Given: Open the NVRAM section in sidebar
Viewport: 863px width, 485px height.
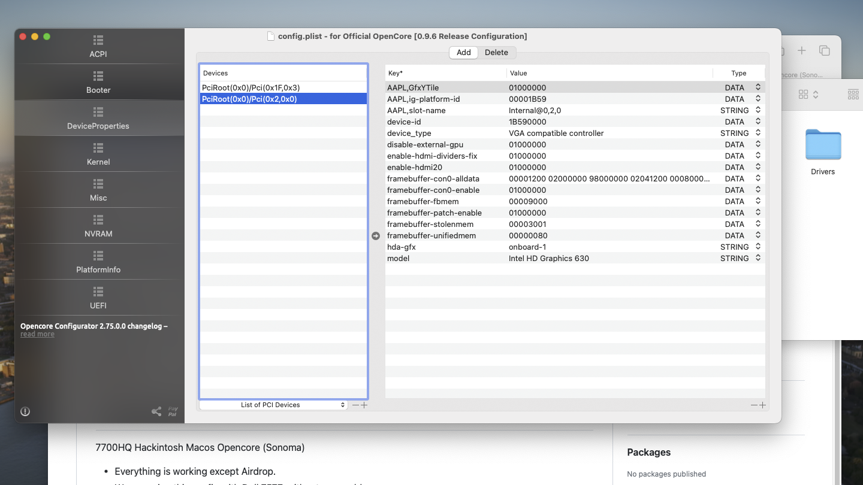Looking at the screenshot, I should pos(98,226).
